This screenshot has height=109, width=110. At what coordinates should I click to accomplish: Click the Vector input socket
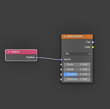pos(61,60)
